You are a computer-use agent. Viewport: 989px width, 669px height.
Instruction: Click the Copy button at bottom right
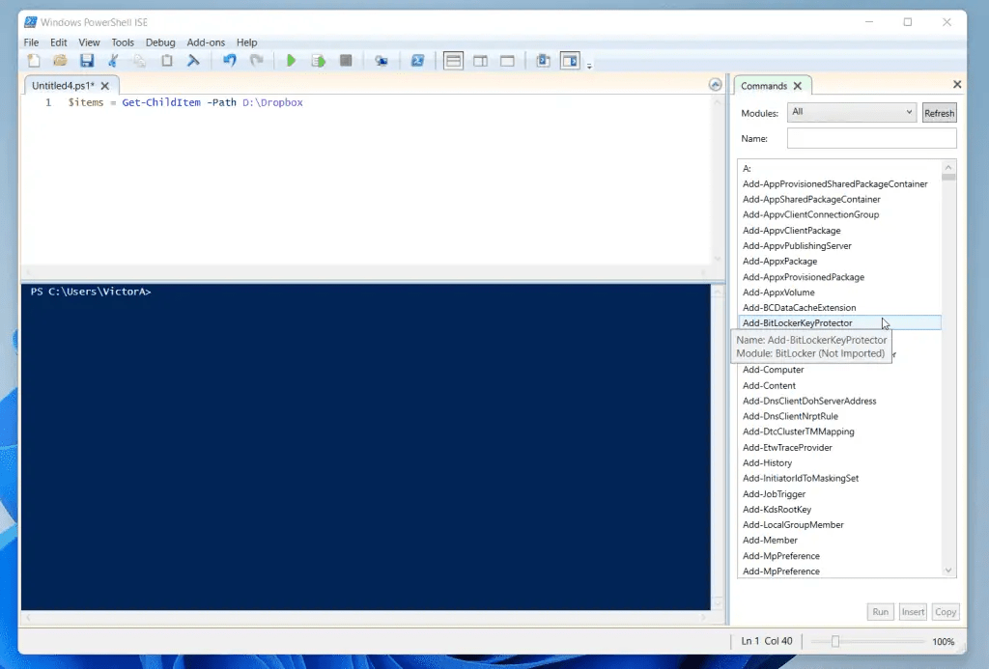click(x=946, y=611)
